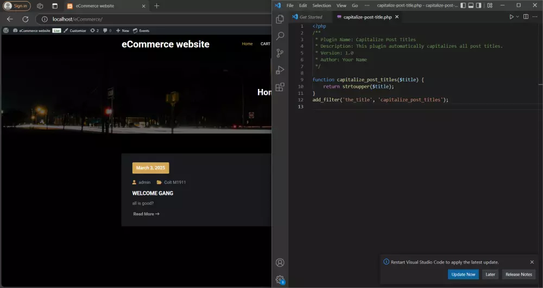Open the Extensions view
543x288 pixels.
click(280, 87)
